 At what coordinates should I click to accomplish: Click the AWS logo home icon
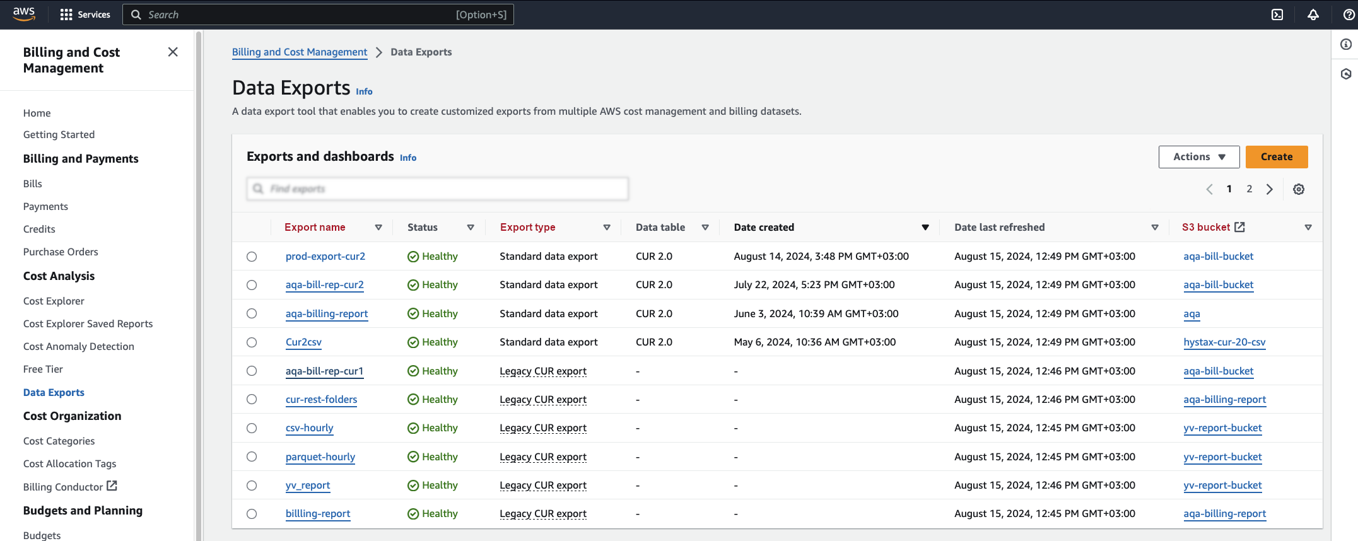click(24, 14)
